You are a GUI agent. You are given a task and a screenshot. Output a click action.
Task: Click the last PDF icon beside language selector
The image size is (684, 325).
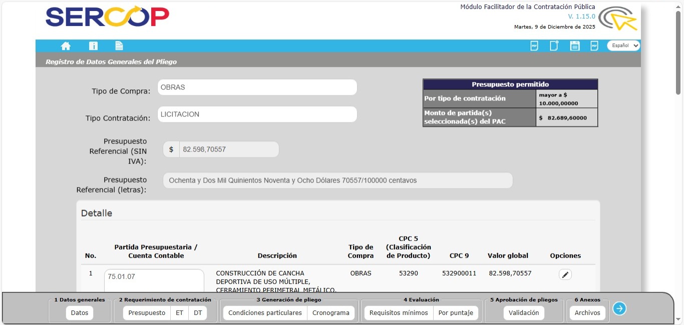click(594, 46)
